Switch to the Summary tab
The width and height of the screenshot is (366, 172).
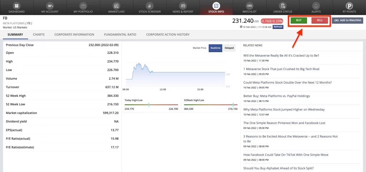(15, 35)
